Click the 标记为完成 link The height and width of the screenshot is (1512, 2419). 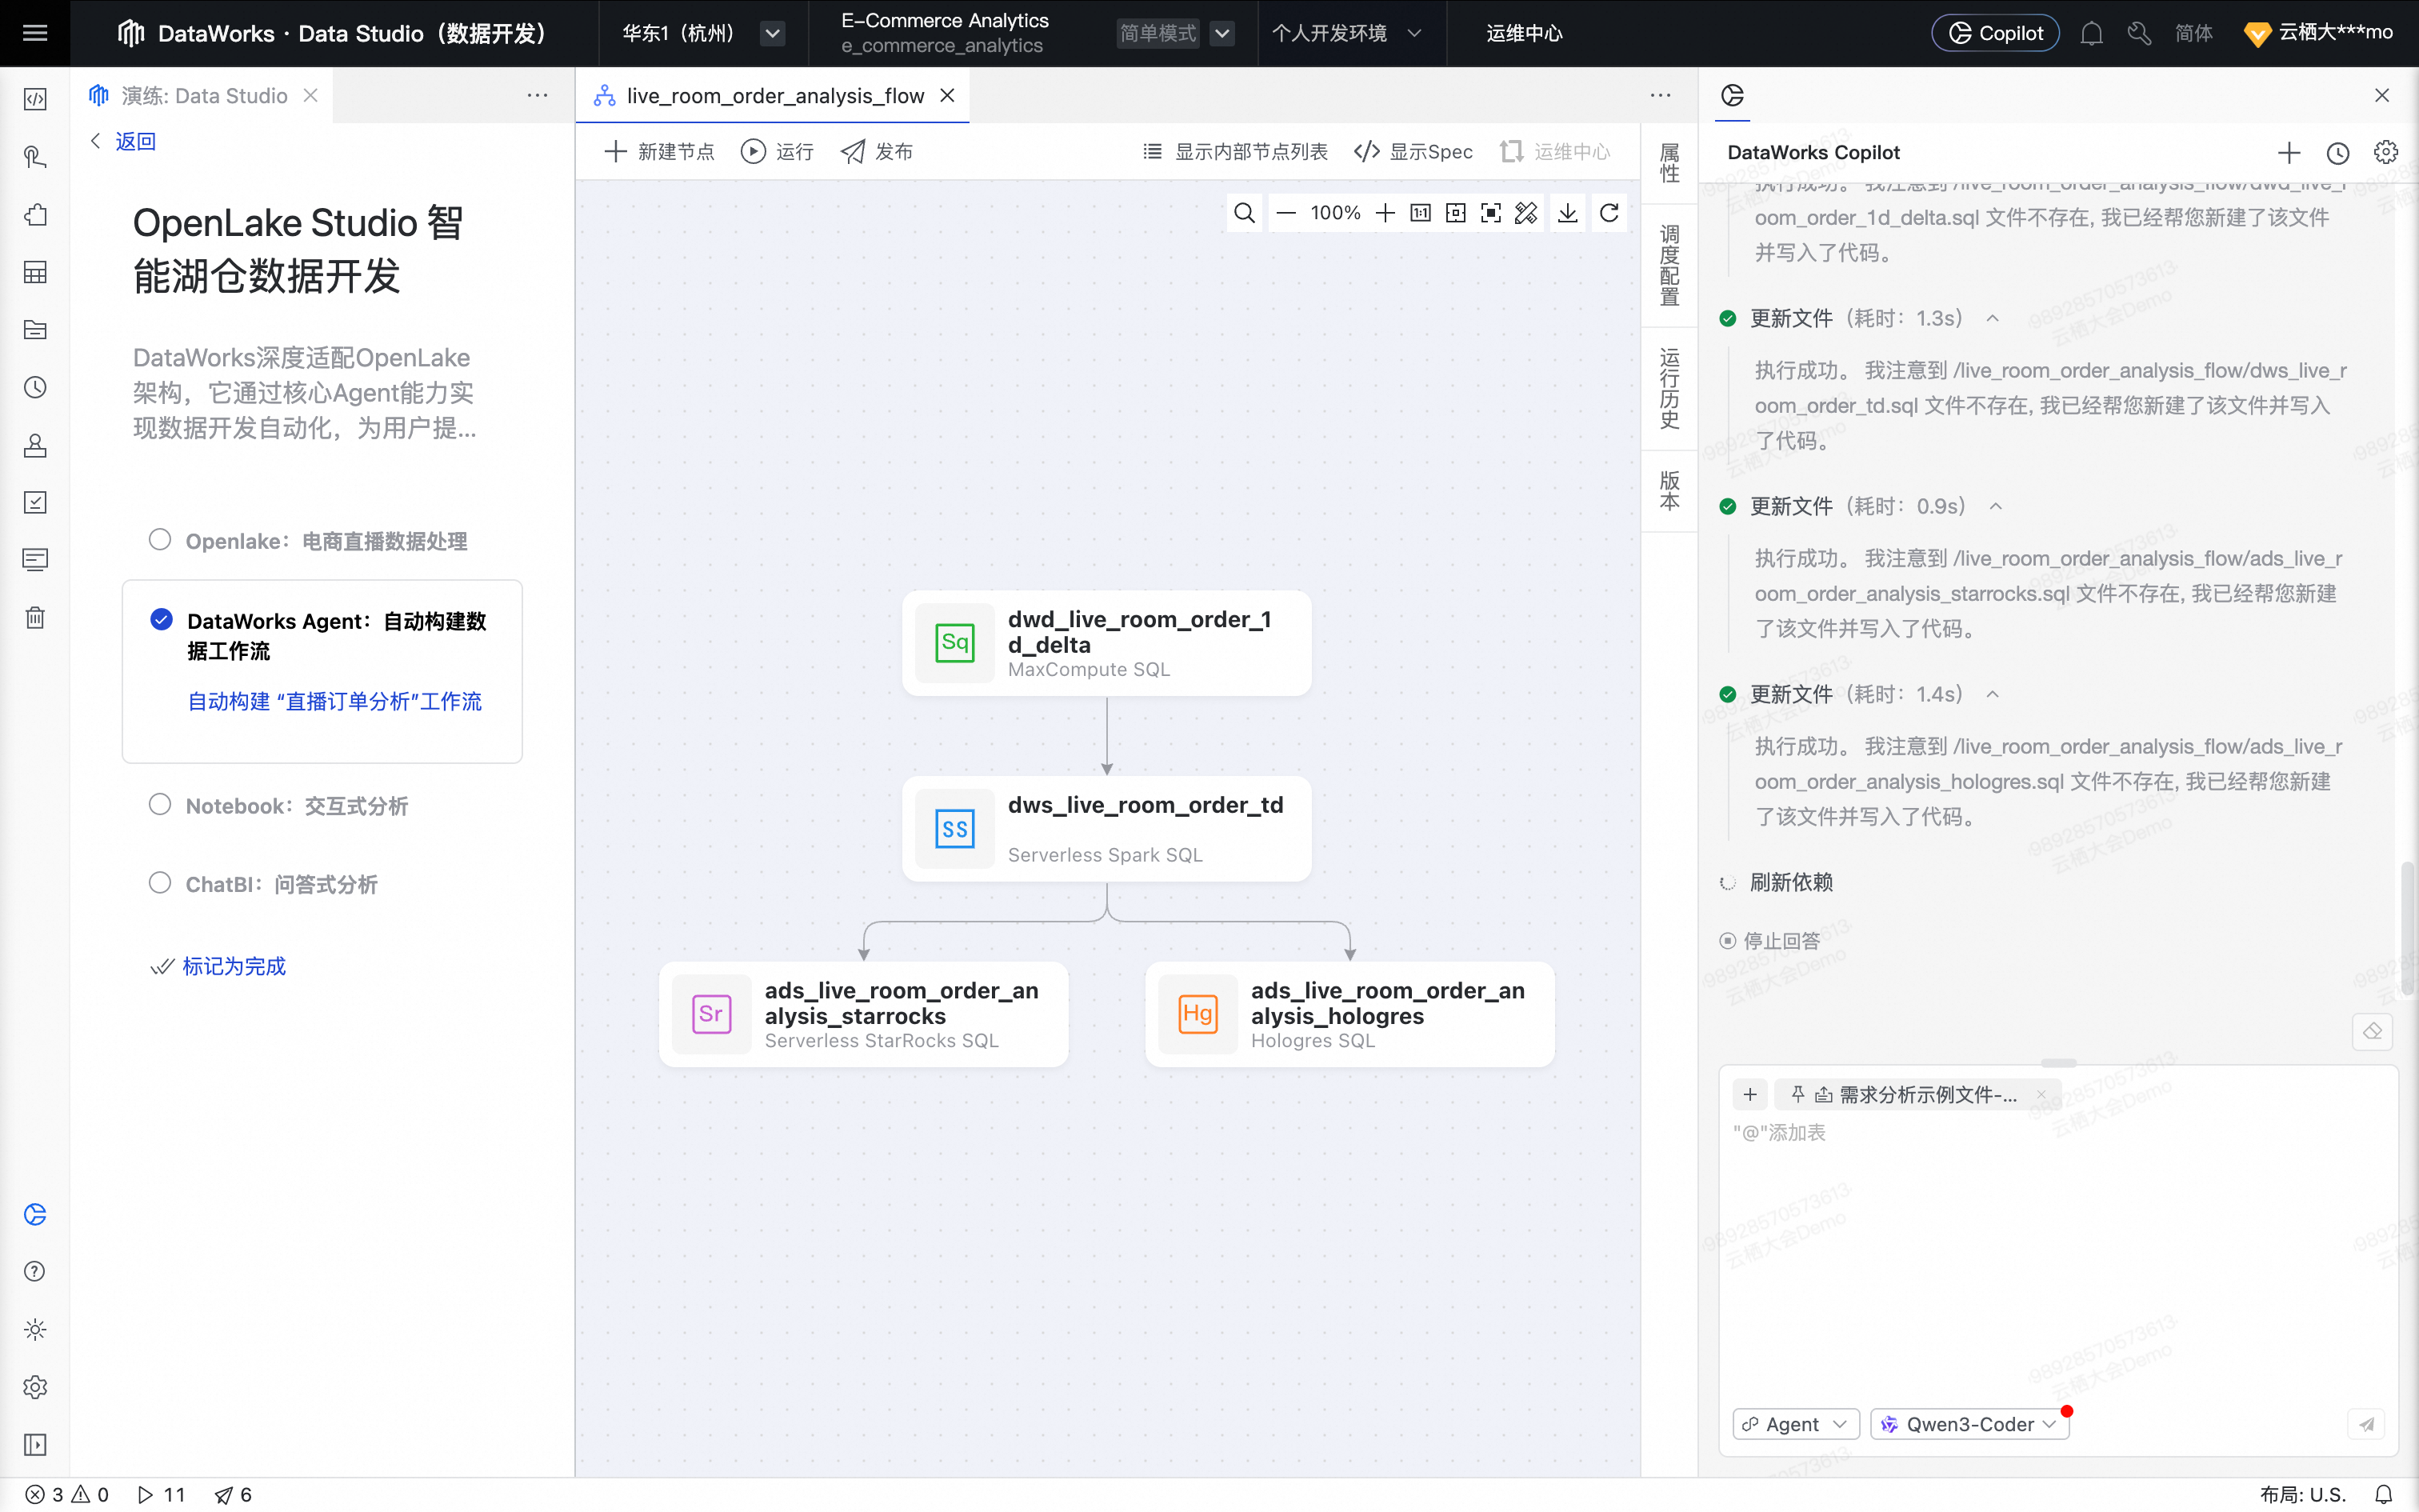pyautogui.click(x=234, y=966)
